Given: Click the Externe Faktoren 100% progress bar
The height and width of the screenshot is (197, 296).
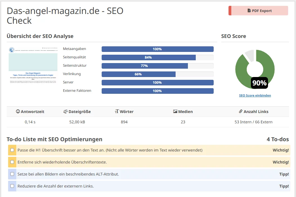Looking at the screenshot, I should tap(158, 91).
